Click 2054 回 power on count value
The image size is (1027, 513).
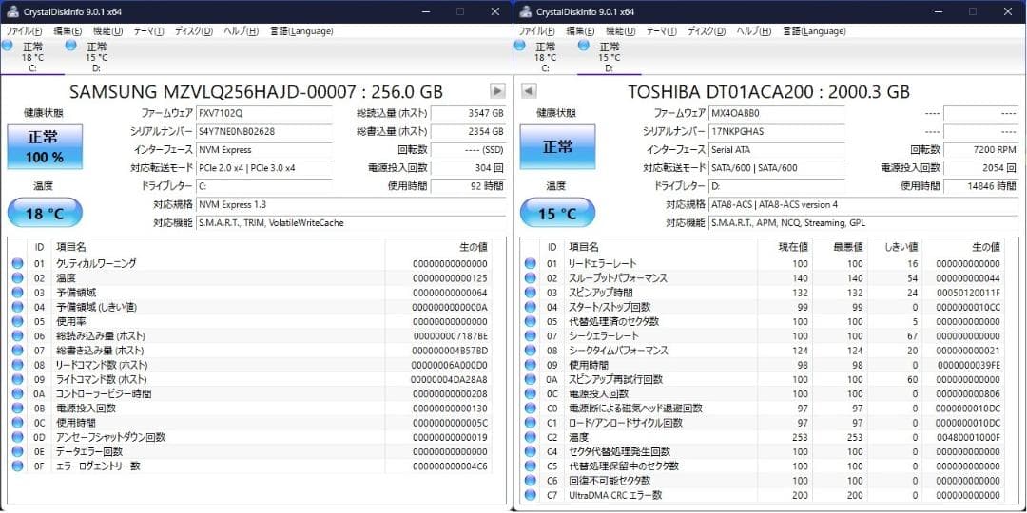[x=981, y=167]
